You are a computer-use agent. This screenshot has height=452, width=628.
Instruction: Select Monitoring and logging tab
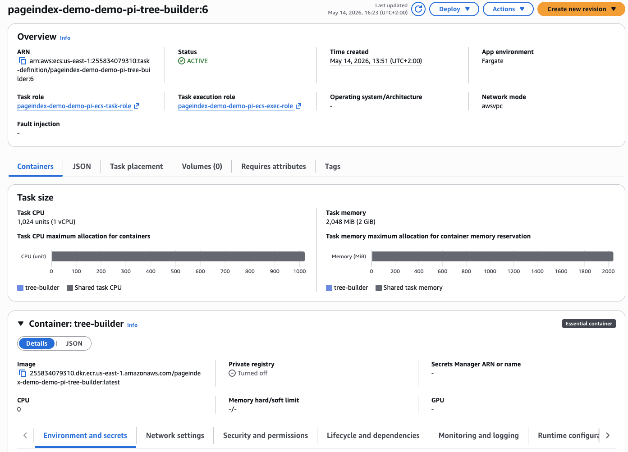(x=479, y=435)
